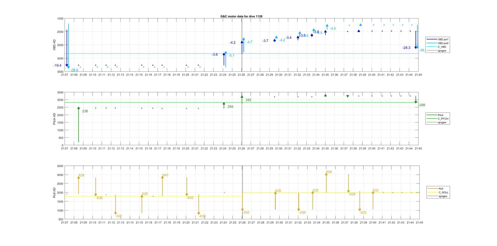The image size is (497, 246).
Task: Click the "633" roll data label
Action: pyautogui.click(x=376, y=191)
